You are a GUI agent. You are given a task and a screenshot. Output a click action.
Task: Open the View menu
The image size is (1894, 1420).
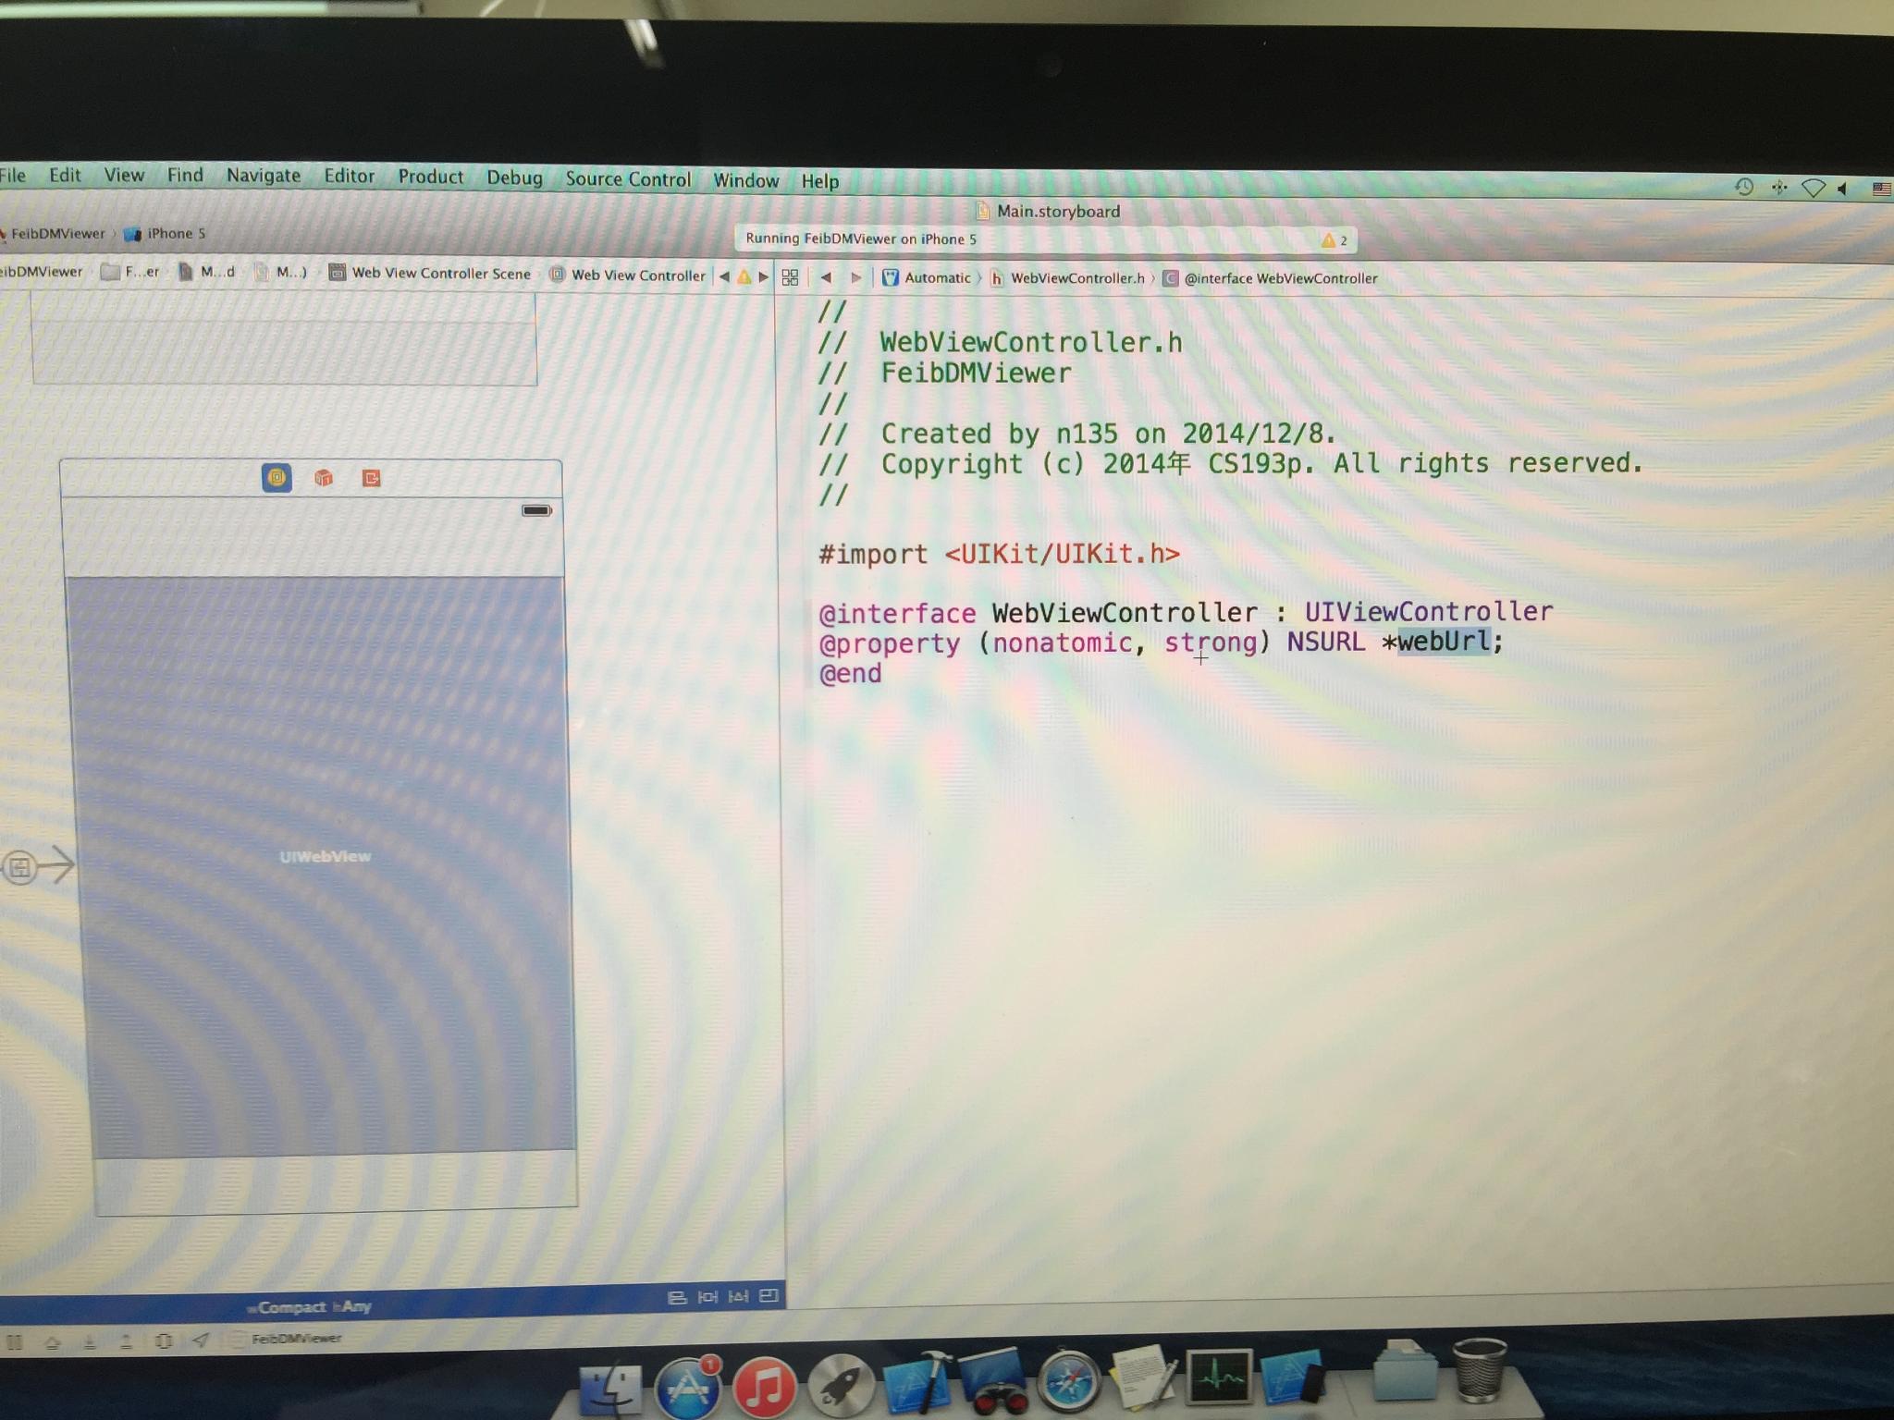[x=124, y=175]
